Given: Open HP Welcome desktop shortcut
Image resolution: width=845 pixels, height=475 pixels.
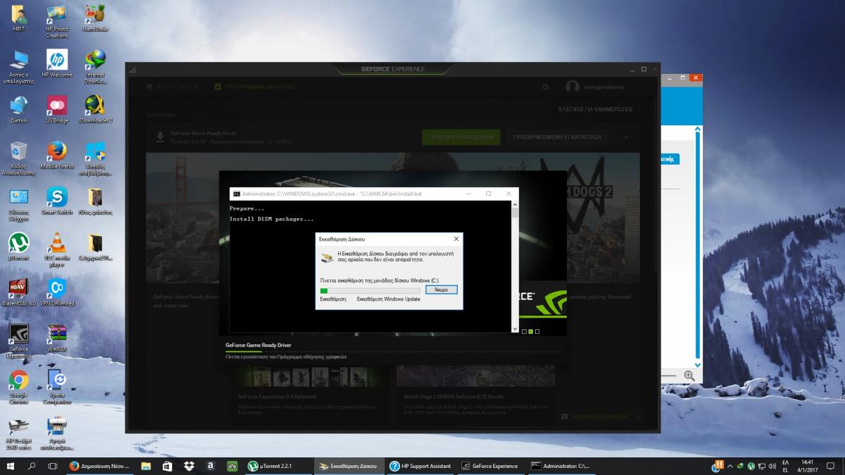Looking at the screenshot, I should pyautogui.click(x=57, y=63).
